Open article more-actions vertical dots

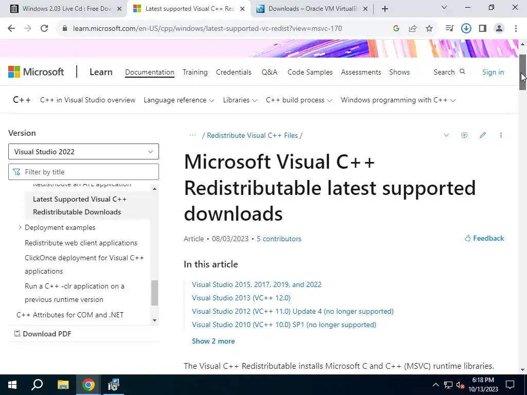pyautogui.click(x=501, y=135)
